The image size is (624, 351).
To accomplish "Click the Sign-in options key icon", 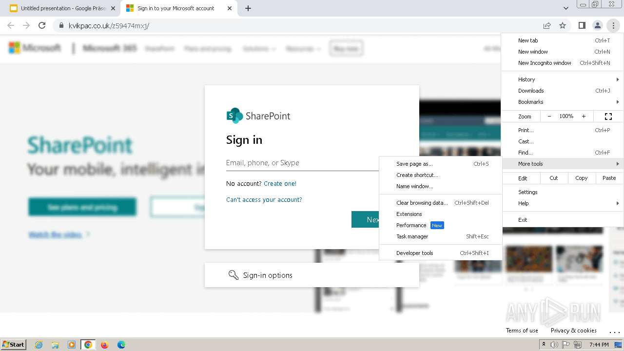I will tap(234, 275).
